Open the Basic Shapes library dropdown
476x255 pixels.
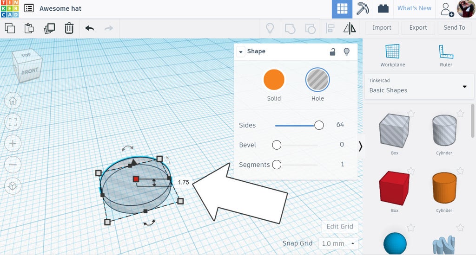pyautogui.click(x=419, y=86)
